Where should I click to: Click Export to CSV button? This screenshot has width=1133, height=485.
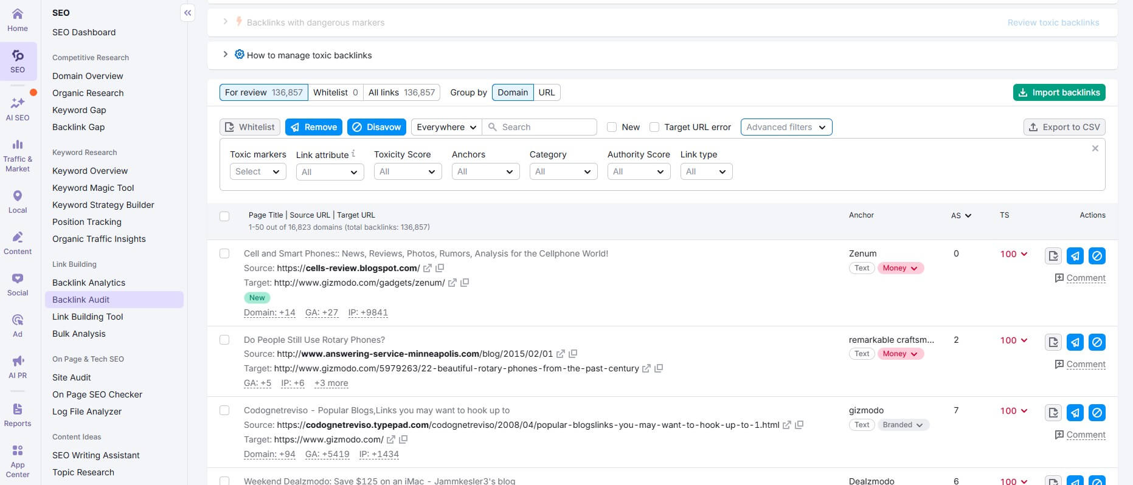coord(1064,127)
